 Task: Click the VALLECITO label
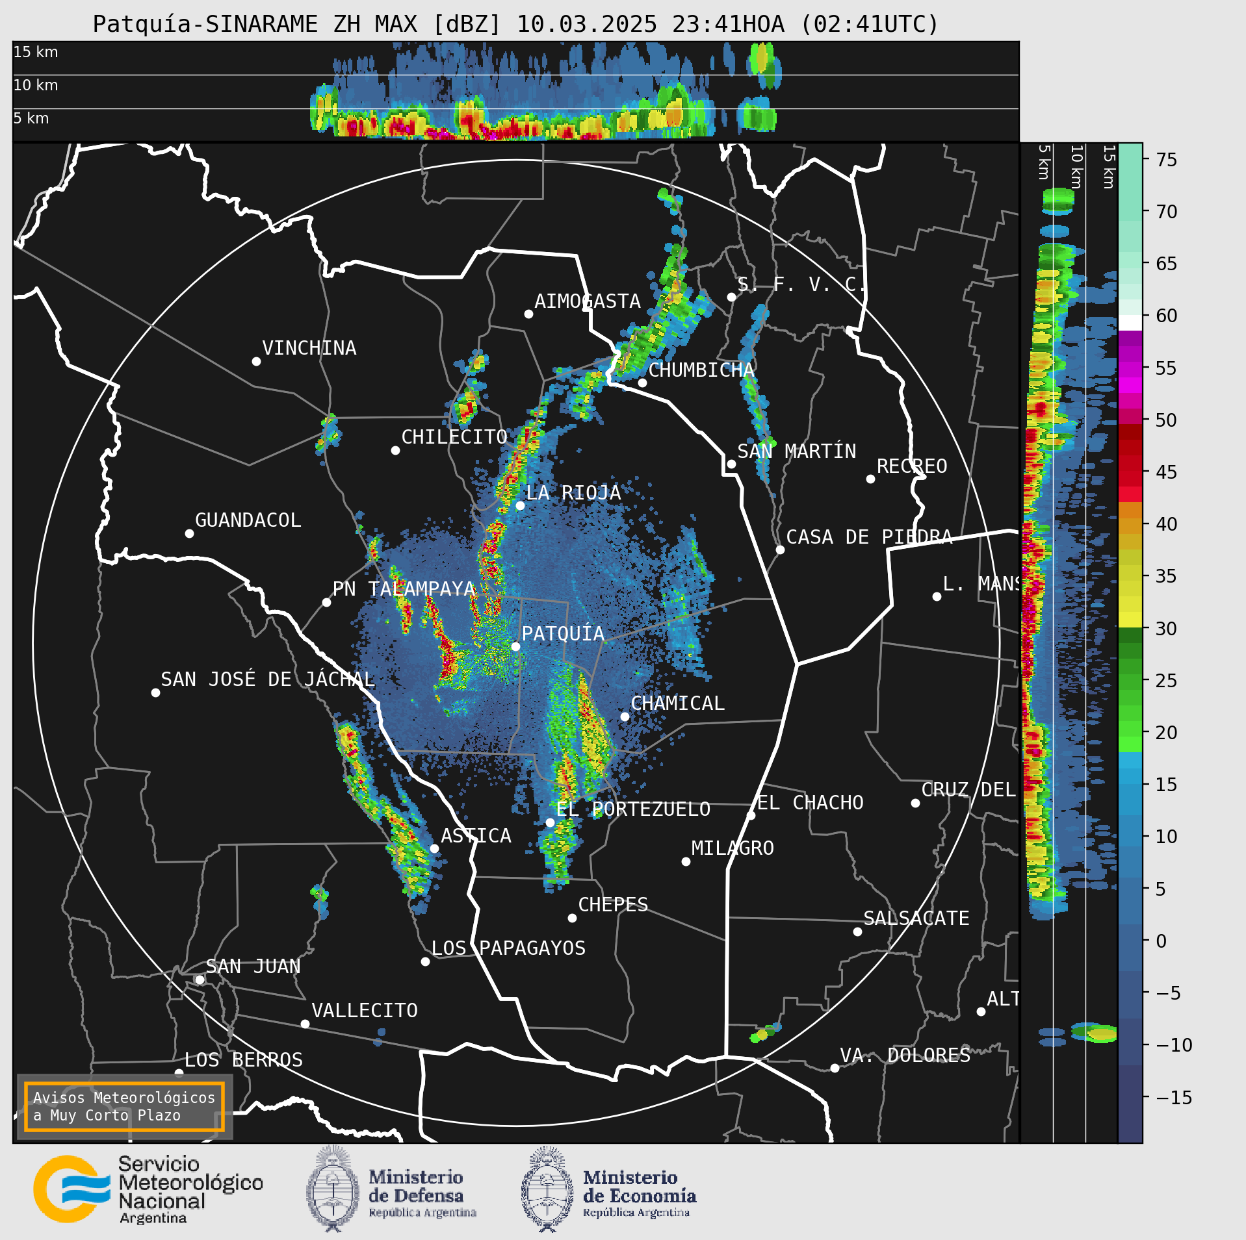pos(365,1010)
